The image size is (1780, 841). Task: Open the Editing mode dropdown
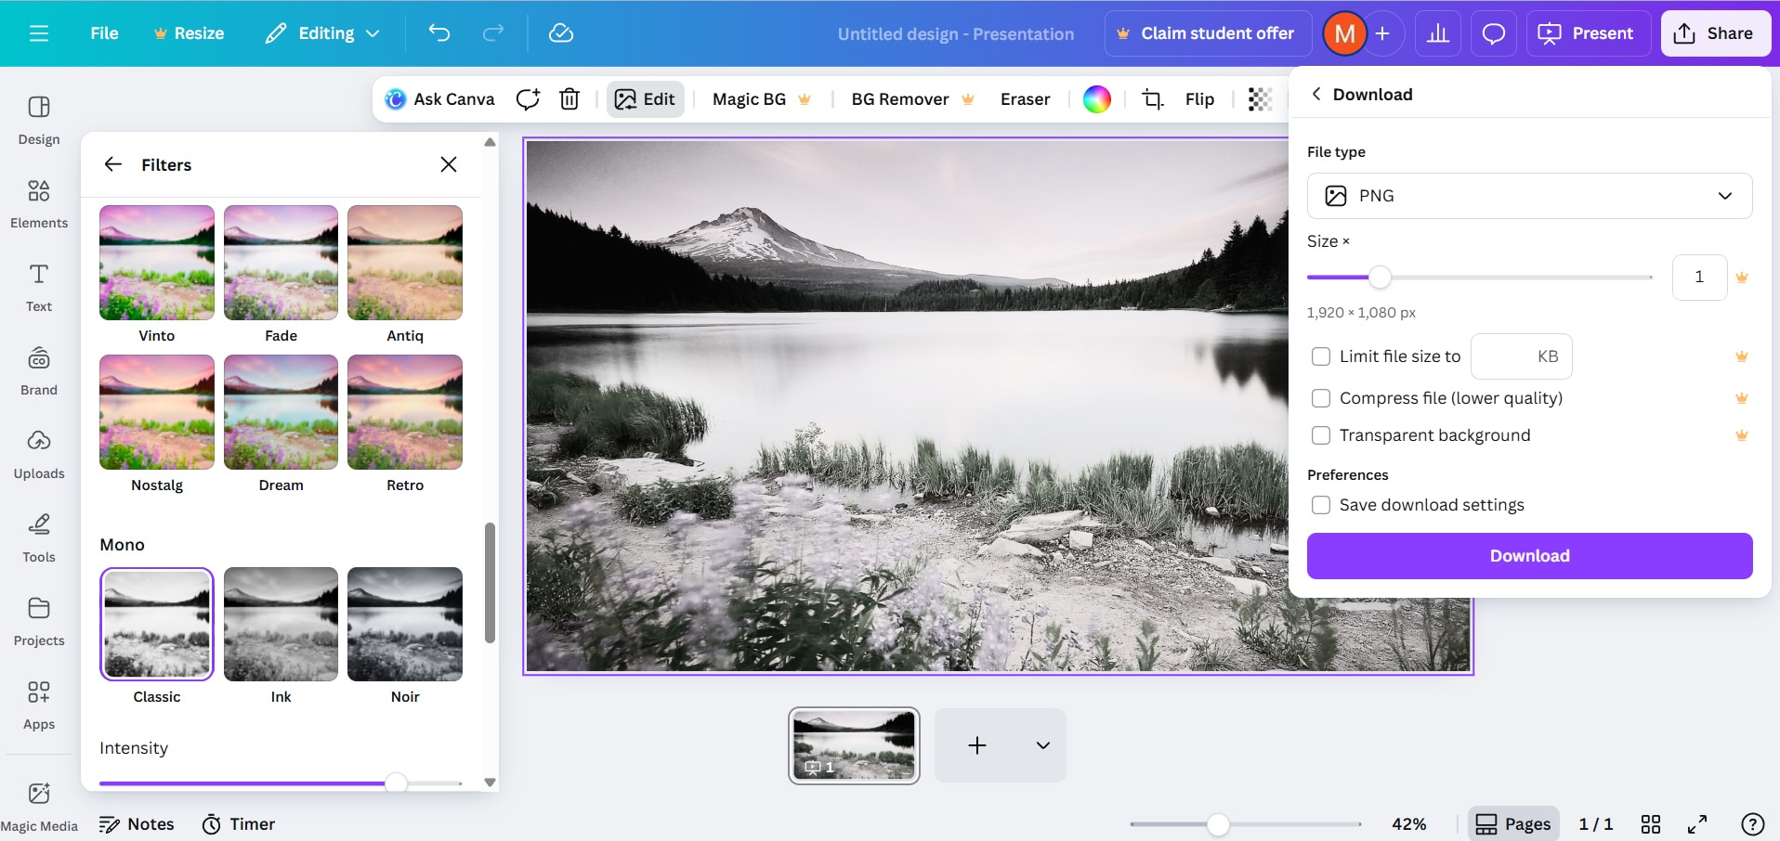322,33
